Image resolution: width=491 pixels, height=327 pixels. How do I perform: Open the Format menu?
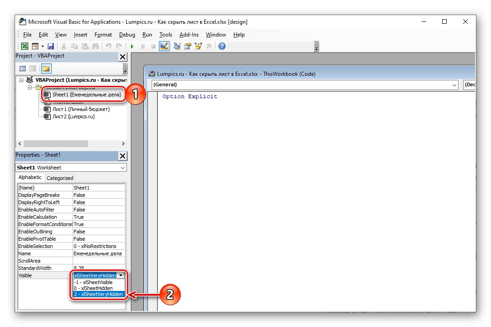coord(103,35)
